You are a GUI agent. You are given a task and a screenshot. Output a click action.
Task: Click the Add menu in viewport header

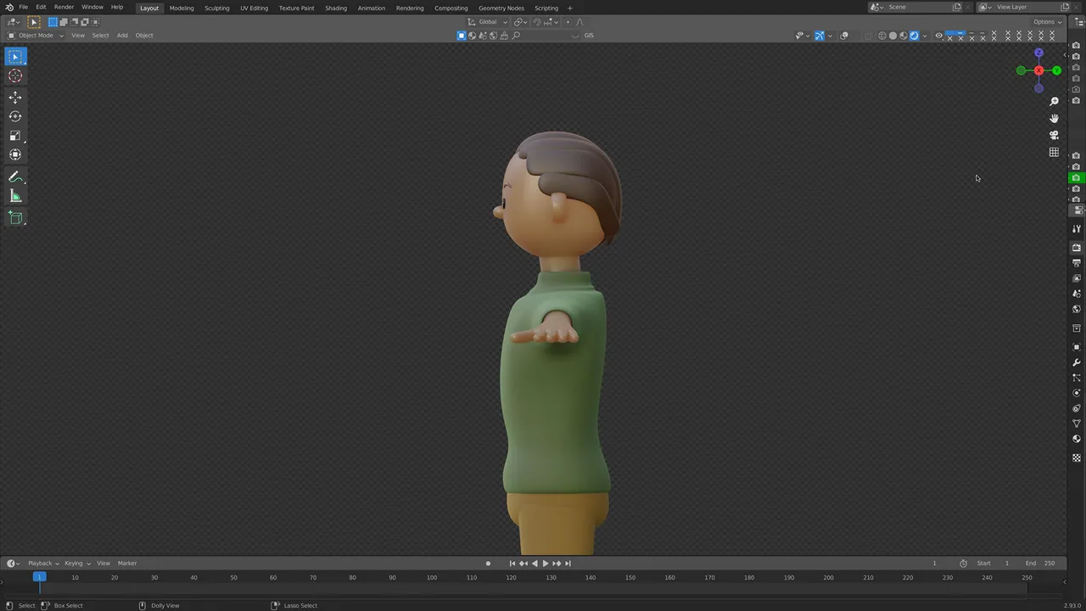click(122, 36)
